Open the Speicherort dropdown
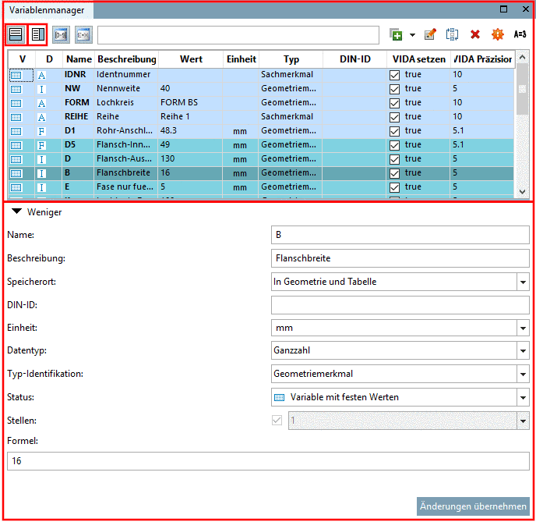Image resolution: width=536 pixels, height=522 pixels. [522, 282]
